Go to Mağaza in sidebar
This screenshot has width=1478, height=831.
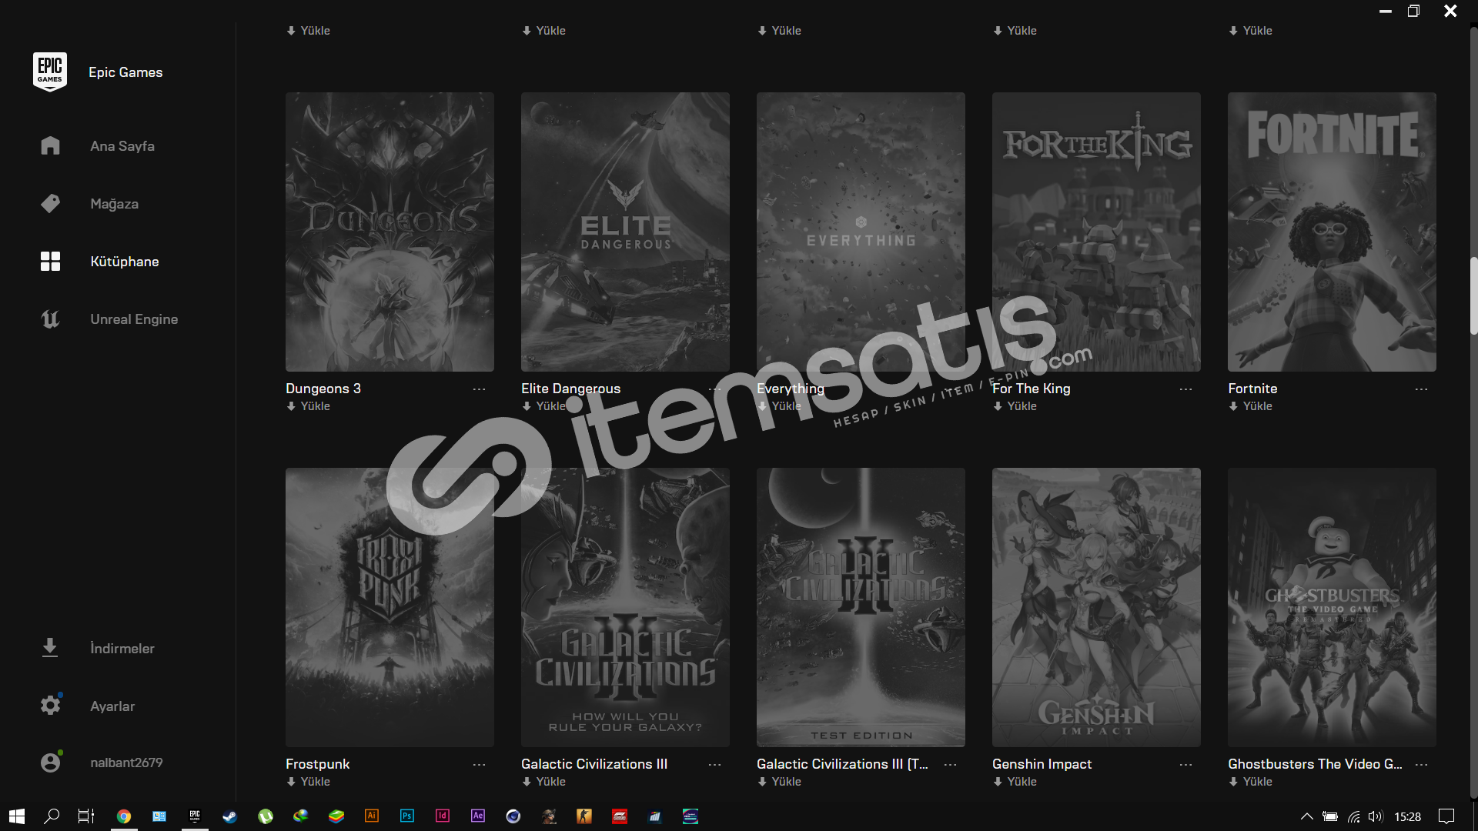115,204
